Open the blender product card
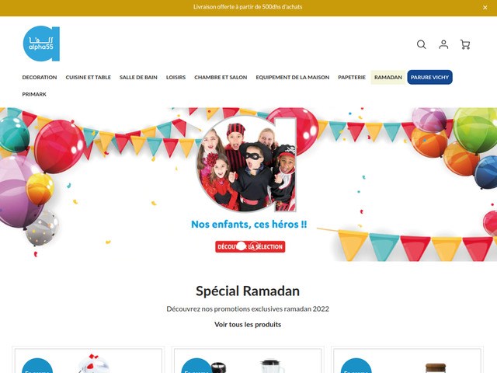Image resolution: width=497 pixels, height=373 pixels. [x=248, y=361]
